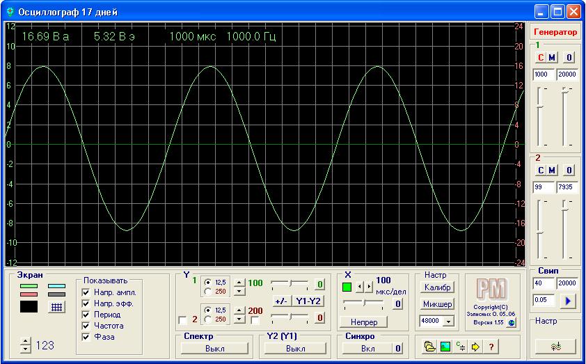Start the sweep with the blue play arrow
Image resolution: width=586 pixels, height=364 pixels.
(x=568, y=301)
